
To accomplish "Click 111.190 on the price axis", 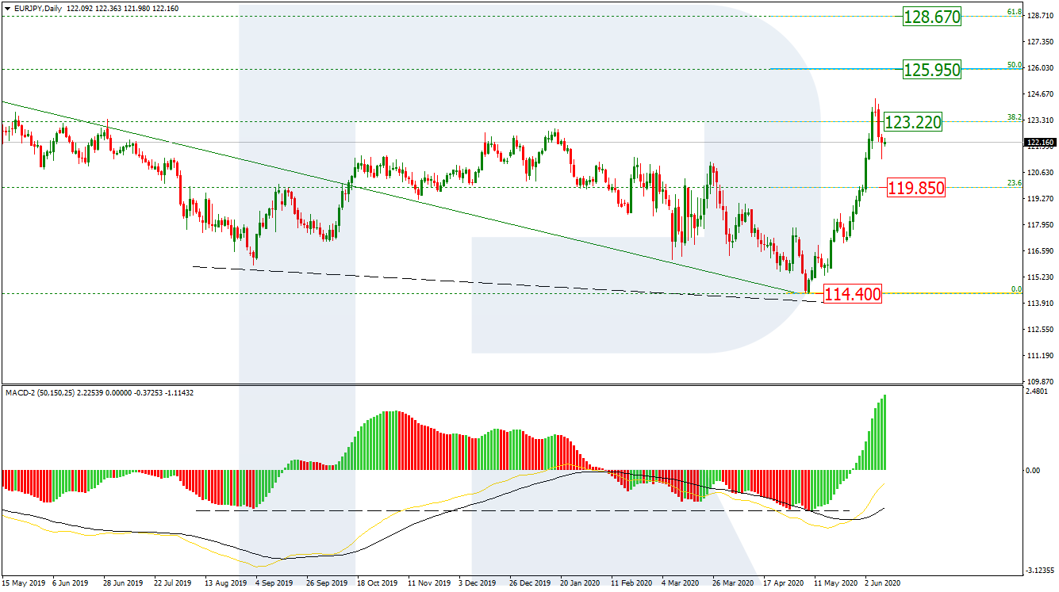I will 1039,356.
